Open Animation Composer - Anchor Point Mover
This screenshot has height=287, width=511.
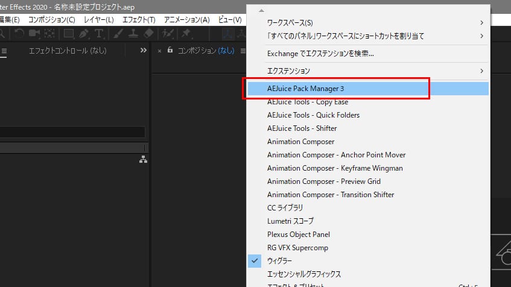click(368, 155)
